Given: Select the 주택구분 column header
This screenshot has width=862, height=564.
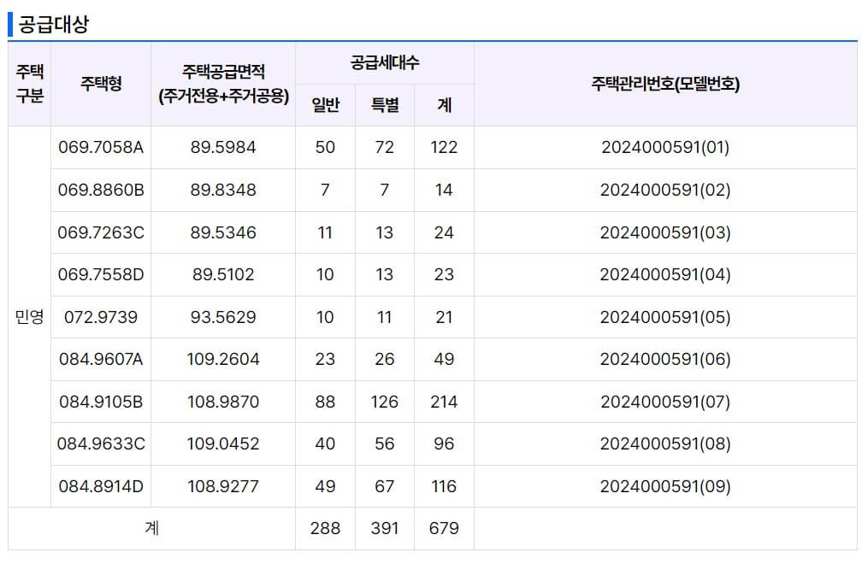Looking at the screenshot, I should pos(28,81).
